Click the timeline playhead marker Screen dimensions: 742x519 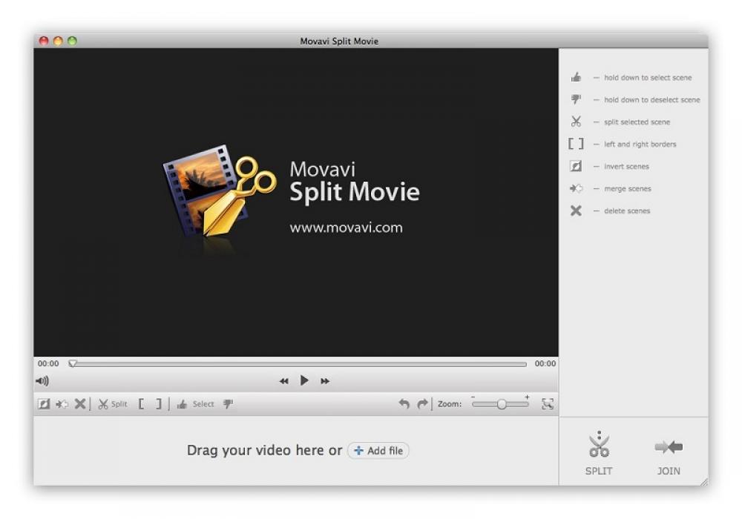click(72, 363)
